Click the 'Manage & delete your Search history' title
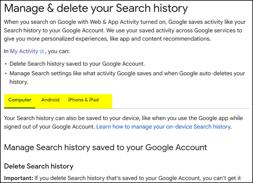253x183 pixels. point(96,8)
